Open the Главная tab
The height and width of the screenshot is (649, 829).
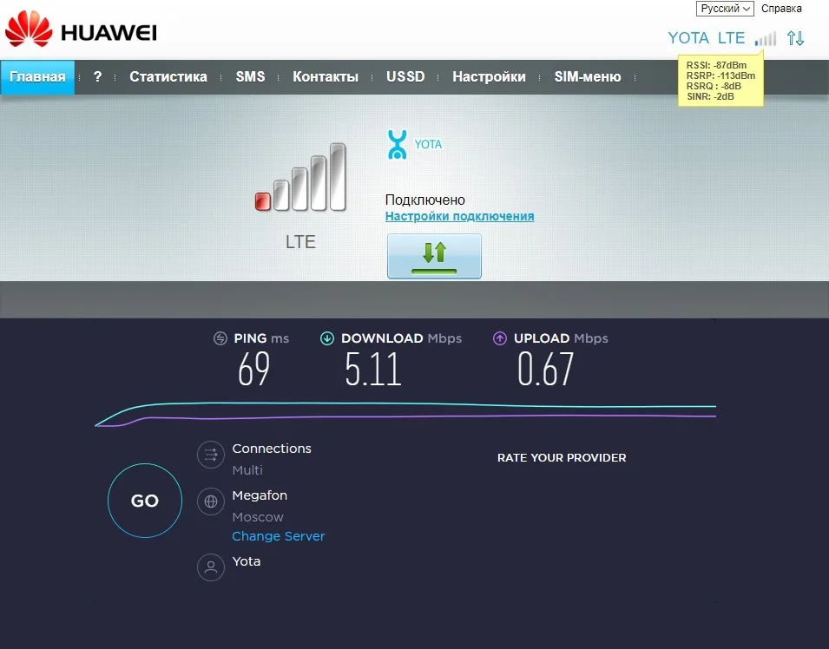point(37,77)
